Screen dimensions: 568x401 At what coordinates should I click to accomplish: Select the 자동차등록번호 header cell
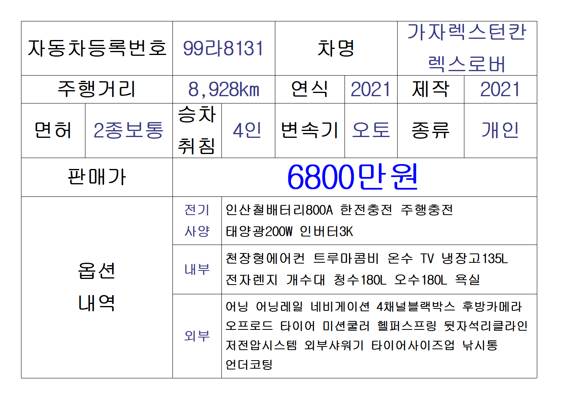click(x=97, y=49)
